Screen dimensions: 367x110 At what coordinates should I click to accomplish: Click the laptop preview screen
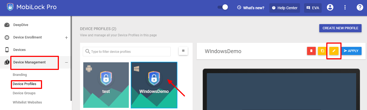(281, 92)
